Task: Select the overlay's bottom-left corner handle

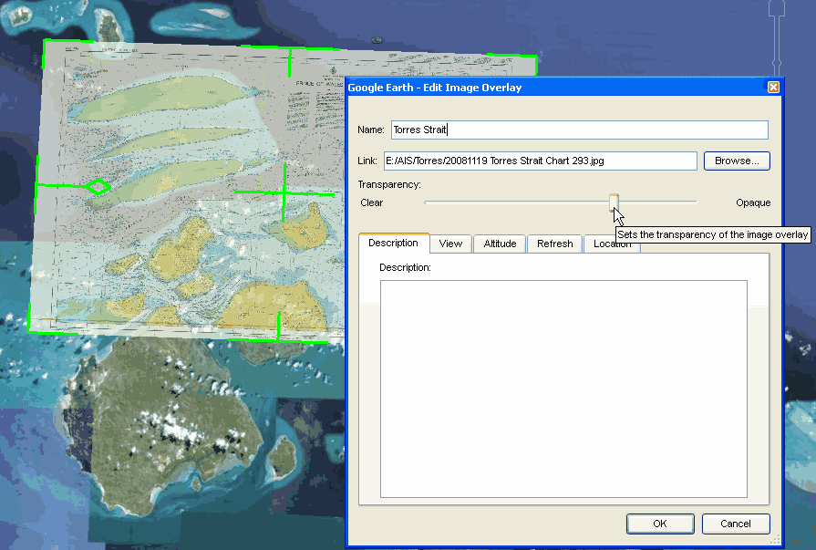Action: pos(30,327)
